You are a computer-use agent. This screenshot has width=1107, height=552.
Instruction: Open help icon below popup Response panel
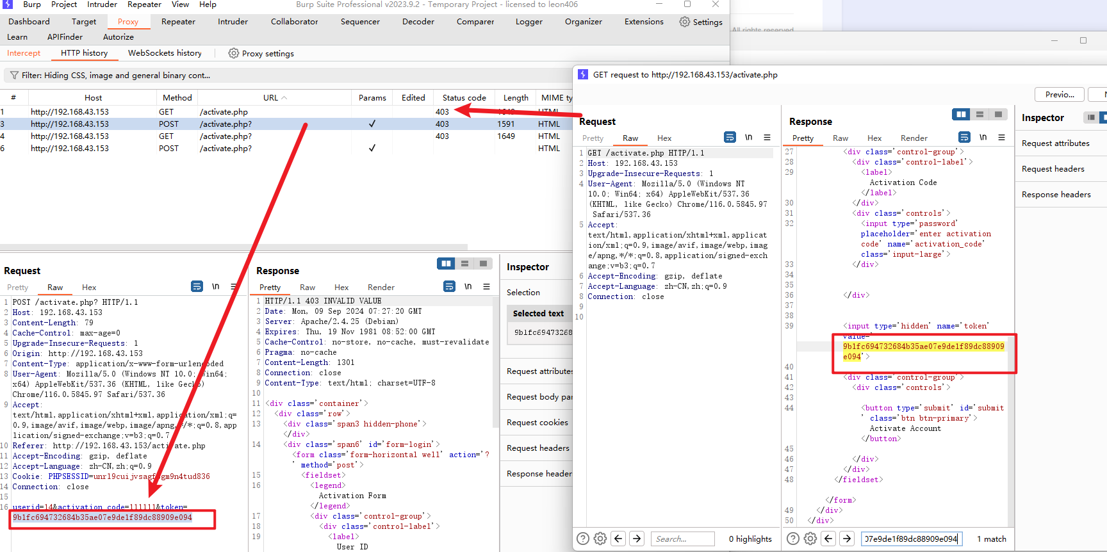tap(793, 539)
